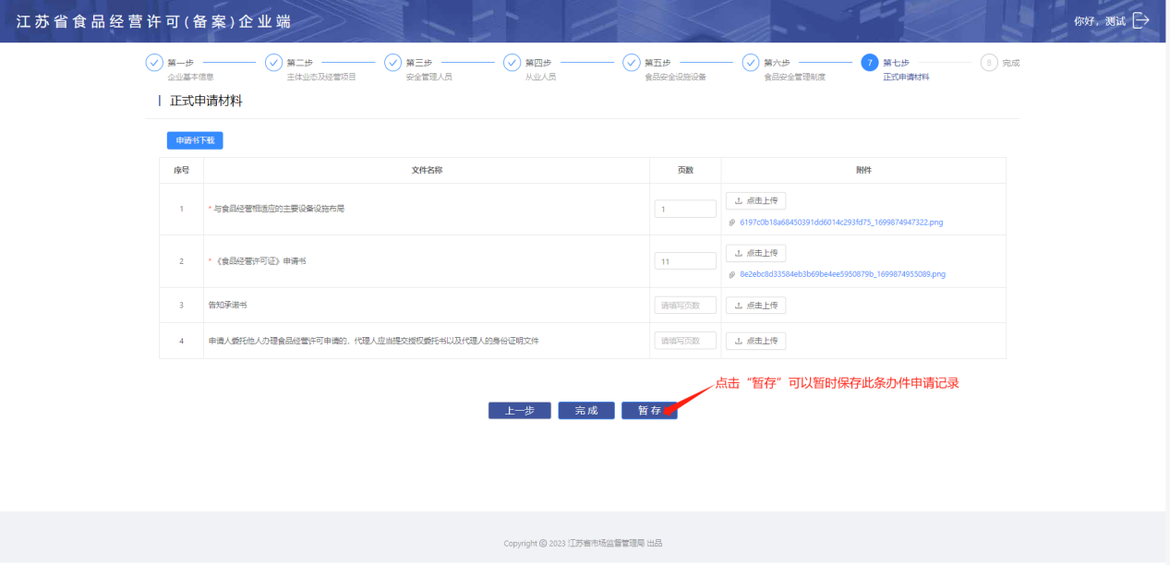
Task: Upload attachment for row 4 authorization documents
Action: 755,341
